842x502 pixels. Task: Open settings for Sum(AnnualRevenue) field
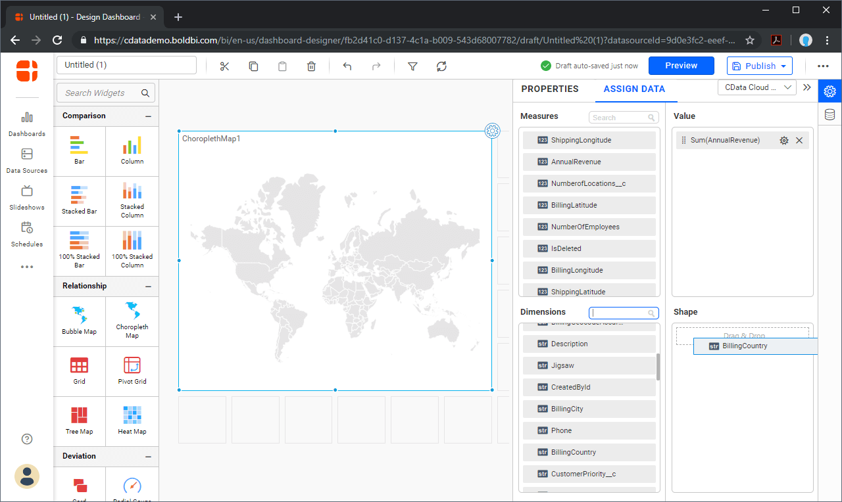[783, 140]
